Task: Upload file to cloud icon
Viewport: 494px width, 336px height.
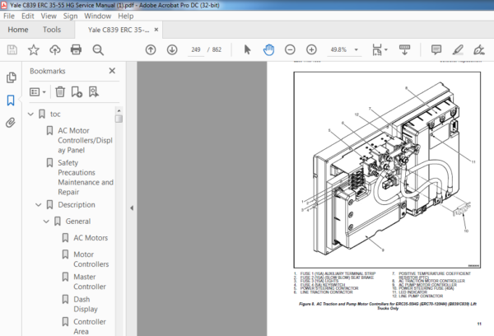Action: pos(55,49)
